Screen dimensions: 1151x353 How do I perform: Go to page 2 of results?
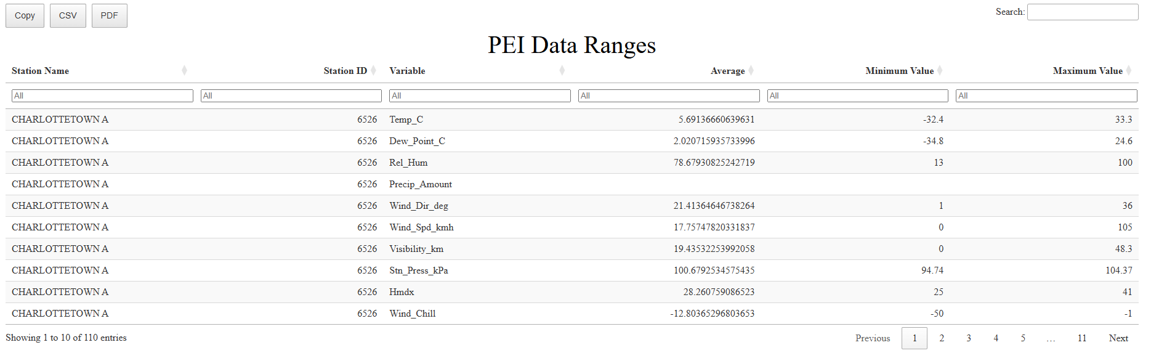click(942, 338)
